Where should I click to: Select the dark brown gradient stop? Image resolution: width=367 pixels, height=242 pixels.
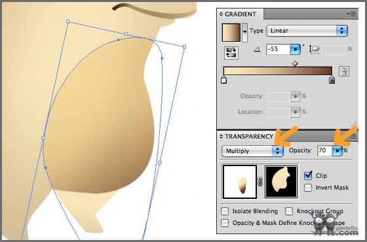(332, 80)
